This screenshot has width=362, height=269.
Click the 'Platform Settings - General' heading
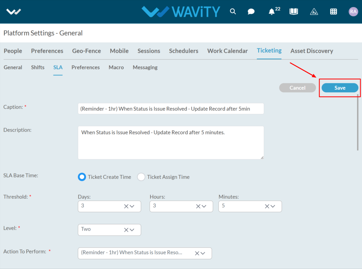[x=43, y=33]
